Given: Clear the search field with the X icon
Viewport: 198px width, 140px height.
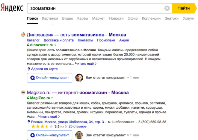Looking at the screenshot, I should point(167,8).
